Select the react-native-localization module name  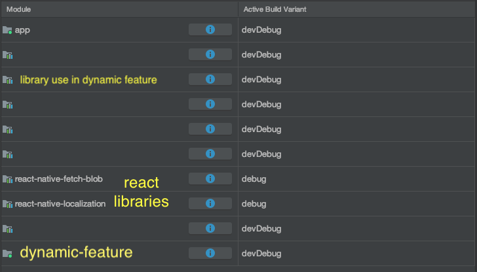coord(60,203)
